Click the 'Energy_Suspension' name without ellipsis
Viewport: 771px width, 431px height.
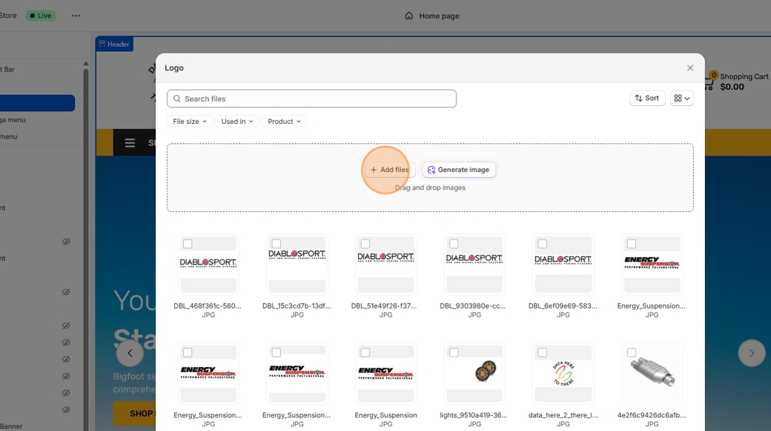386,415
